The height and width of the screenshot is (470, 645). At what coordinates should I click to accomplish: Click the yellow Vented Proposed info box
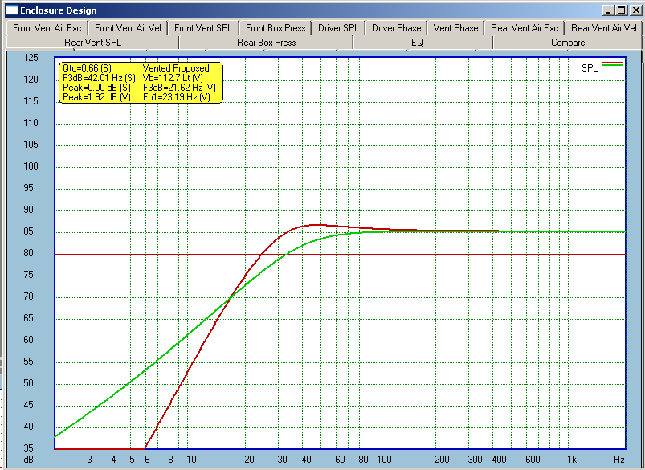click(x=139, y=83)
